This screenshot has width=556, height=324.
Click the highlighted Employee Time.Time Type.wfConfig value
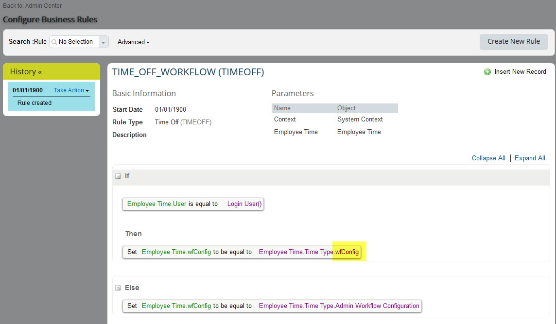[309, 252]
